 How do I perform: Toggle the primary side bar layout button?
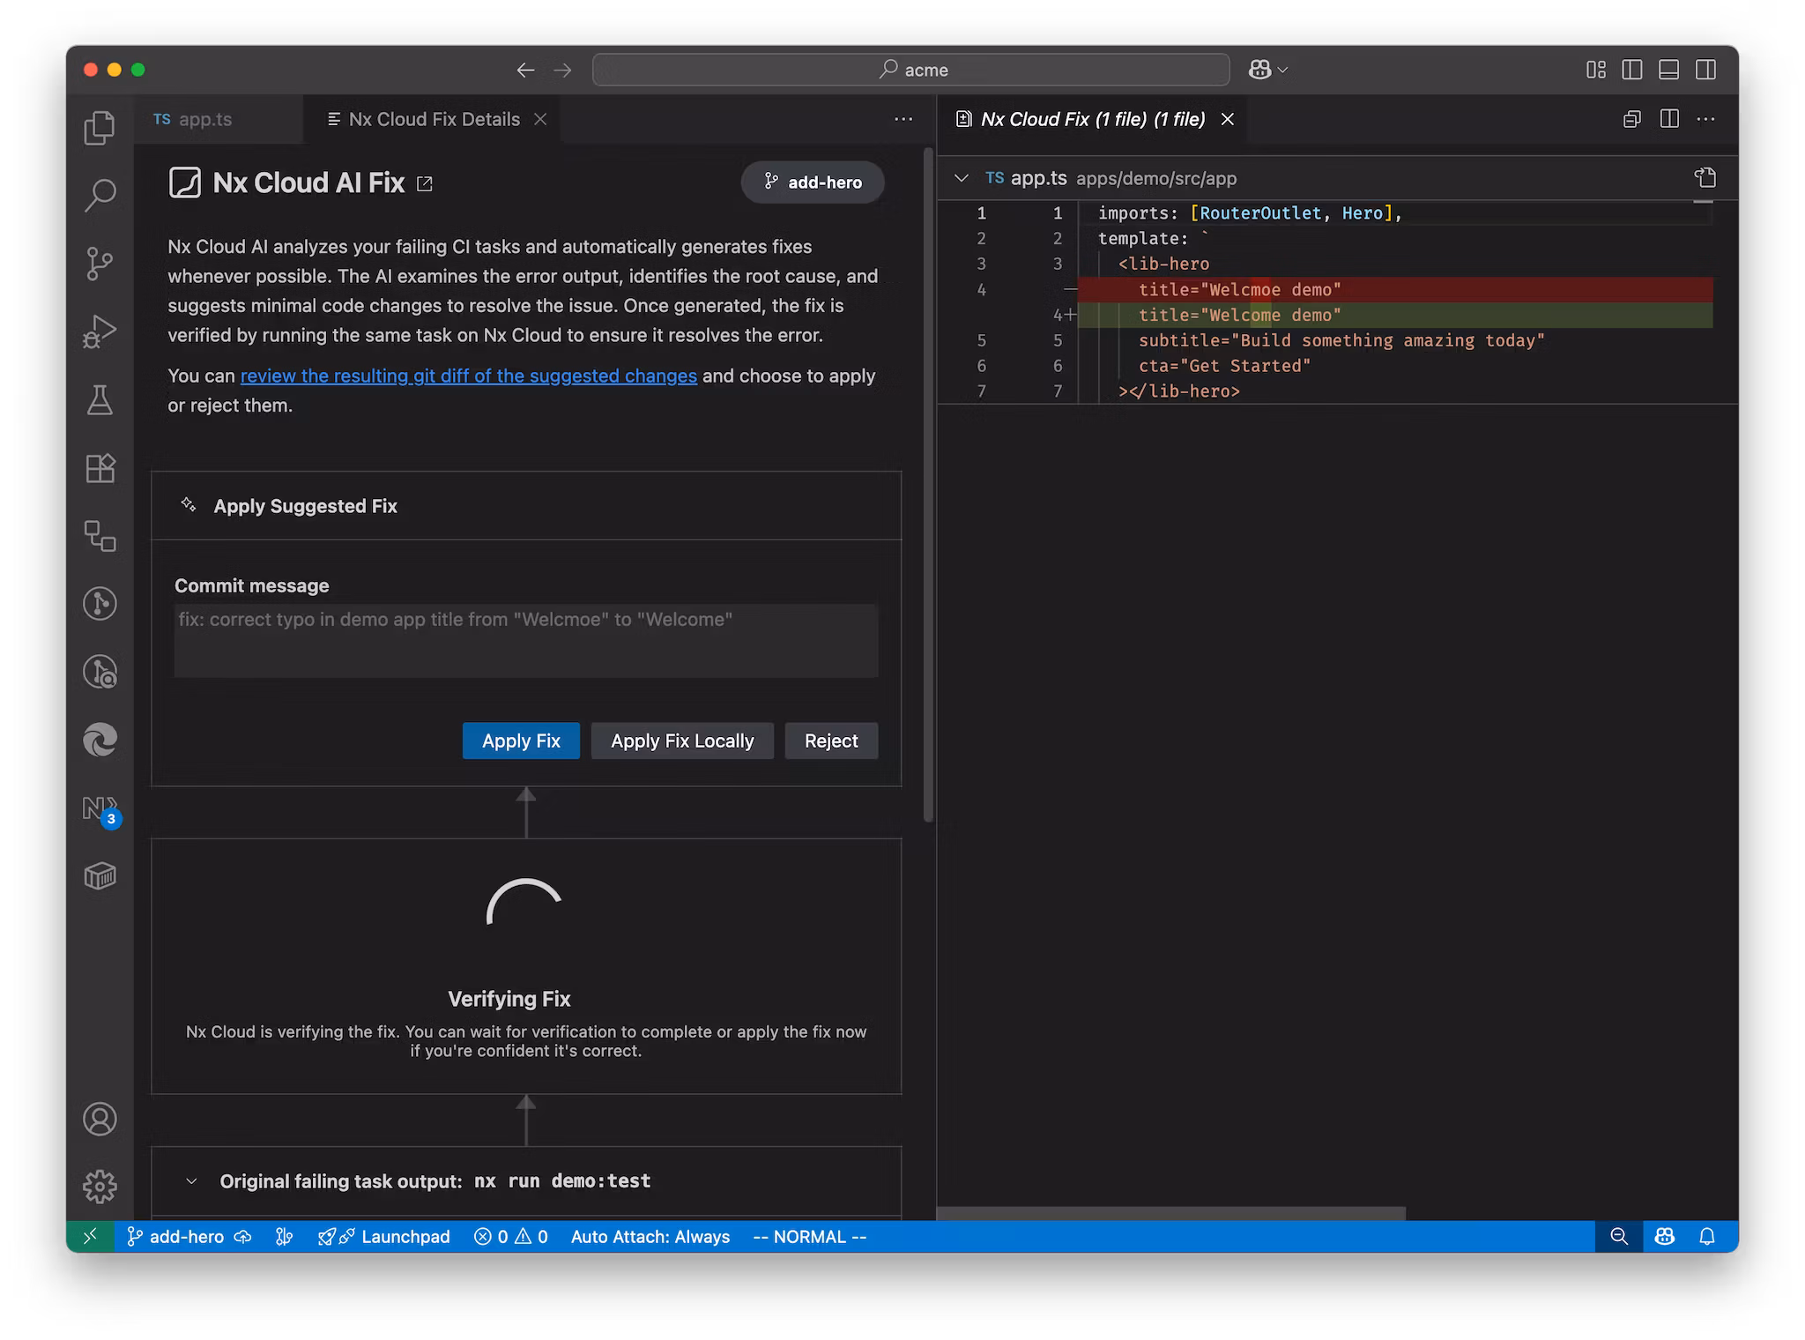pos(1631,70)
